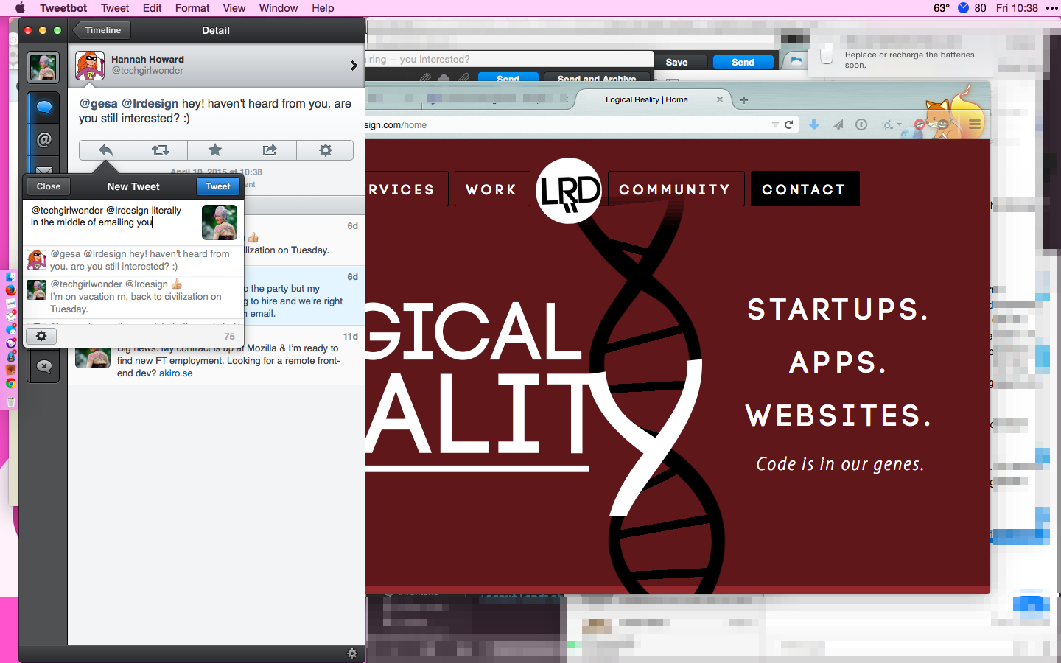Click the red adblock icon in browser toolbar
The height and width of the screenshot is (663, 1061).
pyautogui.click(x=919, y=125)
